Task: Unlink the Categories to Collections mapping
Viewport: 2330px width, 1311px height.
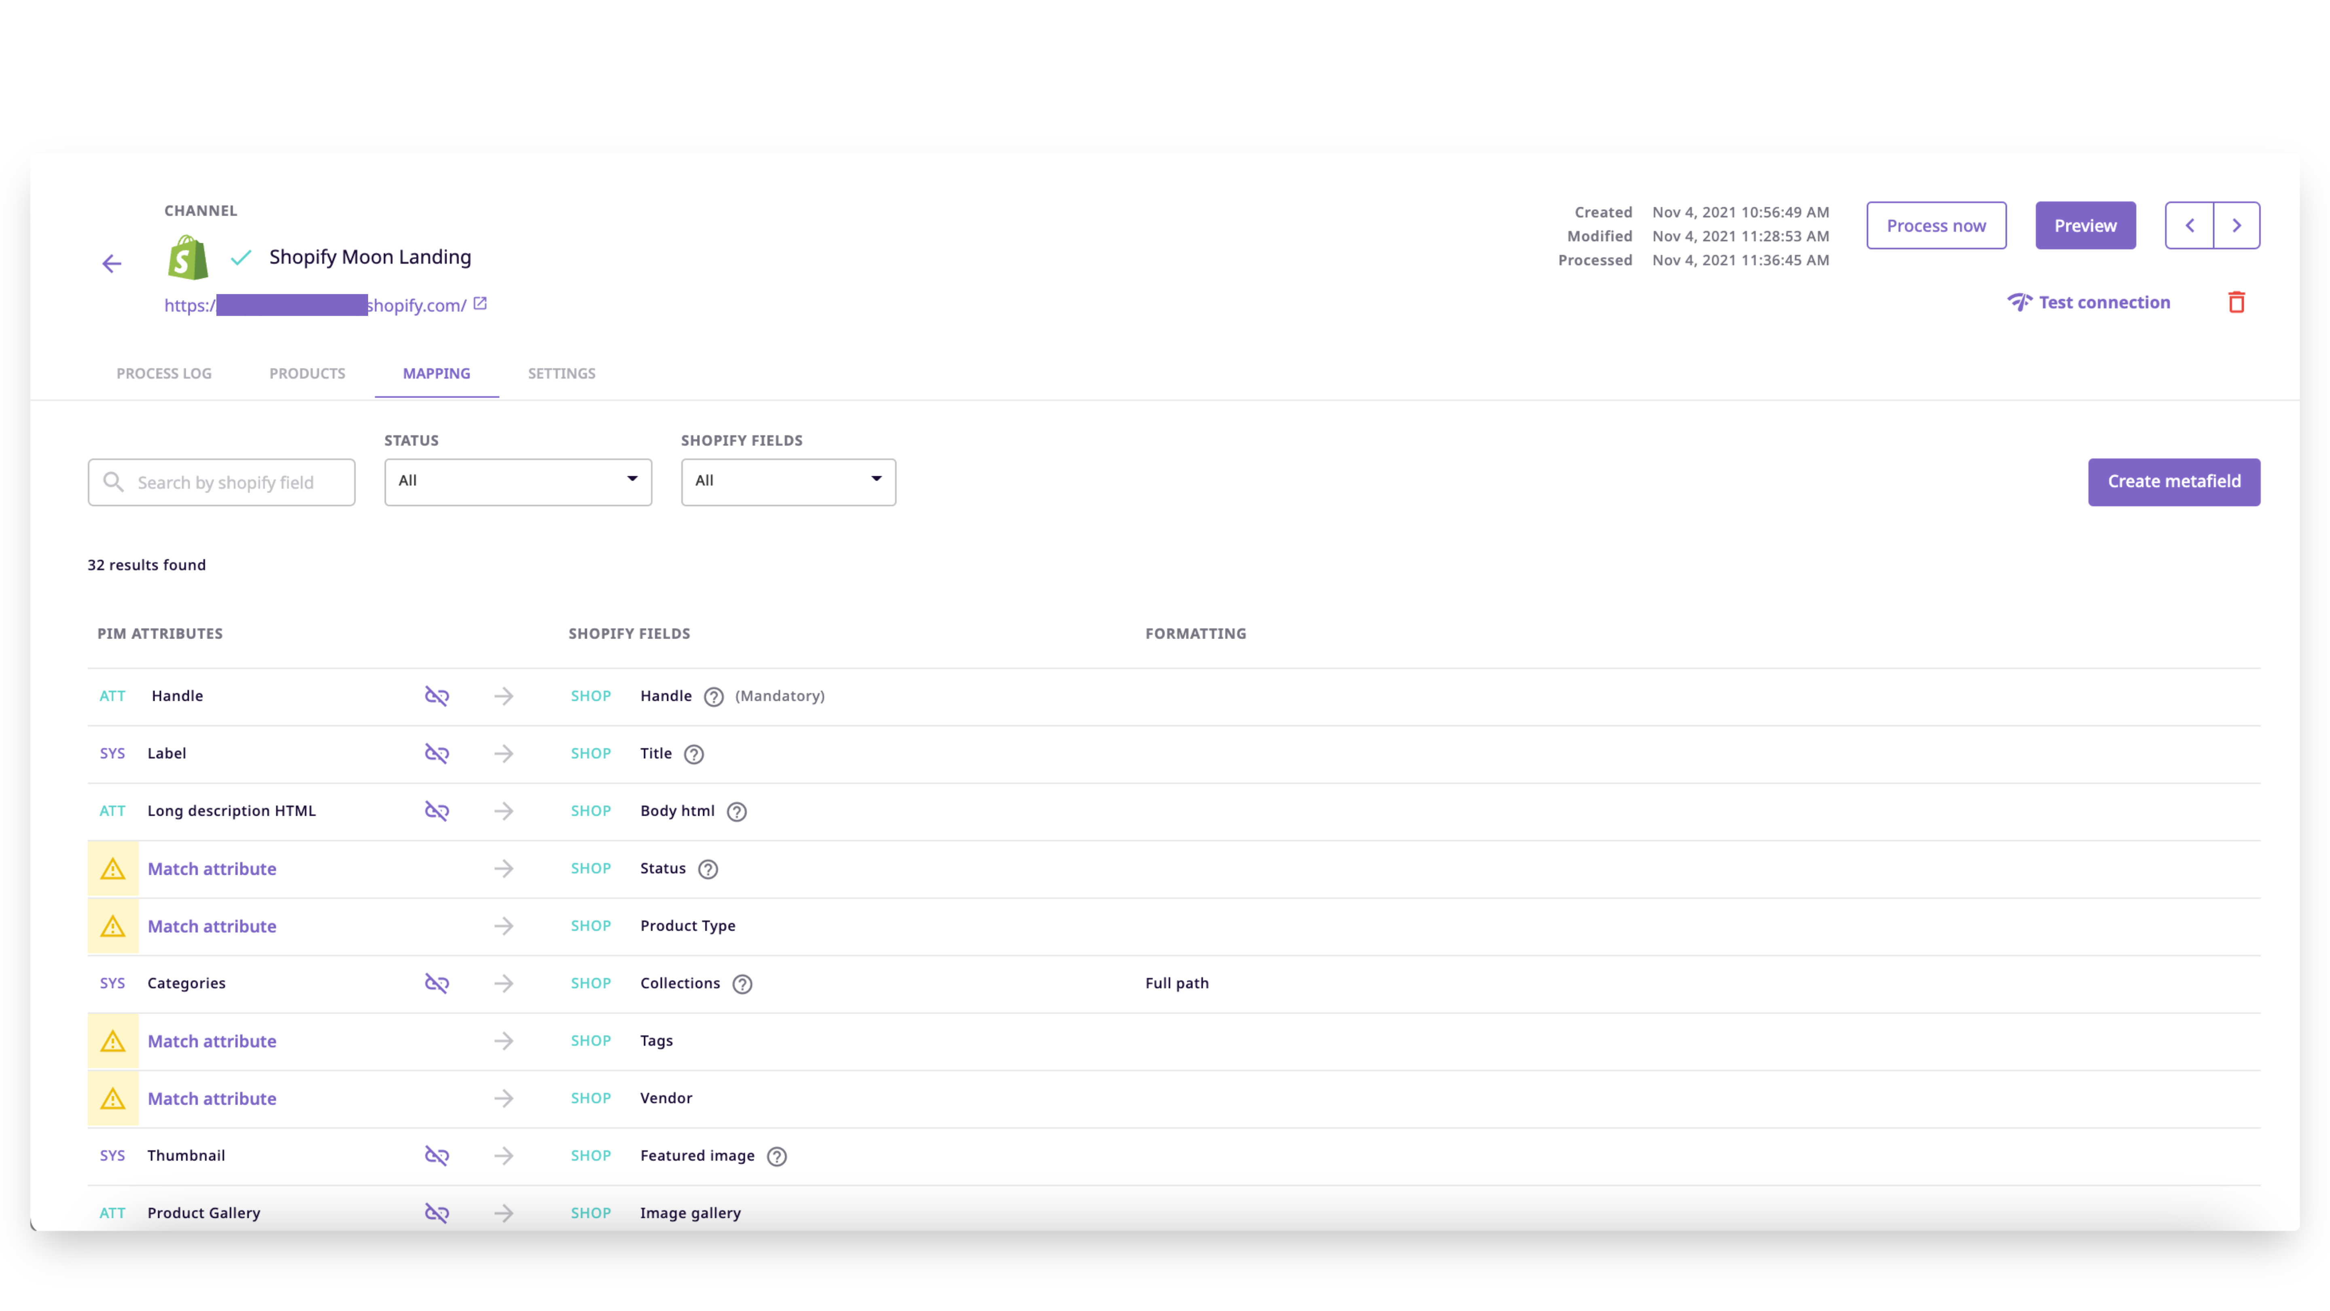Action: (437, 984)
